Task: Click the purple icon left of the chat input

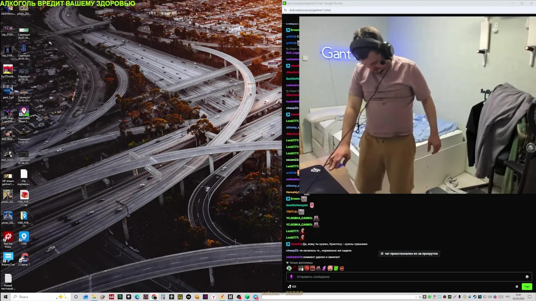Action: coord(291,277)
